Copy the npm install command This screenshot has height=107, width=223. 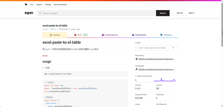click(x=173, y=48)
